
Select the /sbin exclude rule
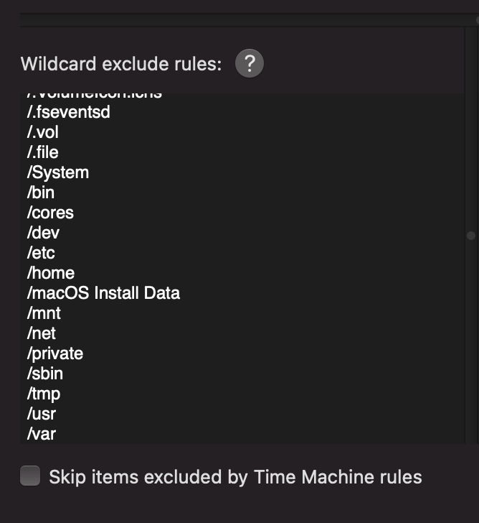pyautogui.click(x=45, y=374)
